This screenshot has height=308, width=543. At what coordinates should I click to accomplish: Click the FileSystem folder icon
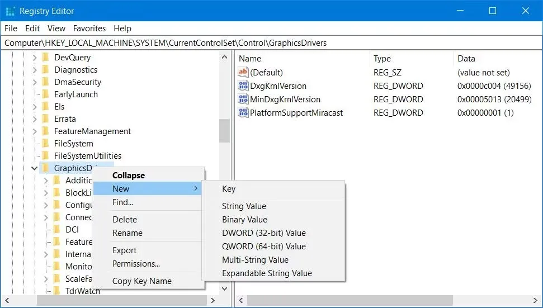(x=45, y=144)
